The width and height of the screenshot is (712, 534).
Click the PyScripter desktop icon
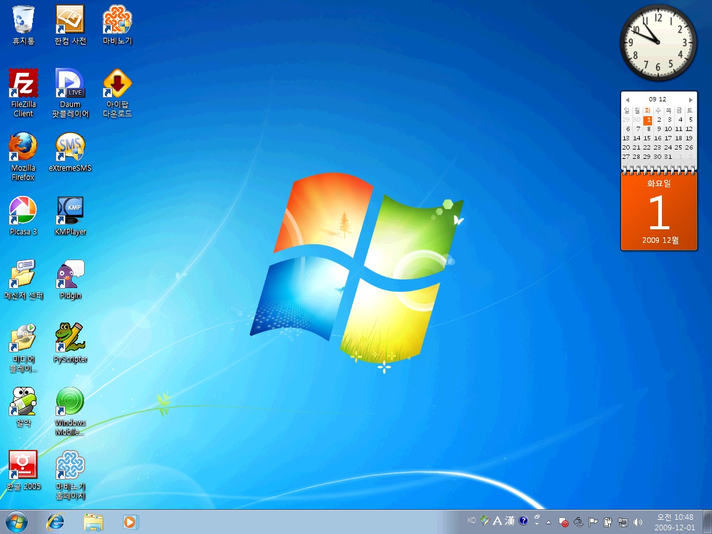[70, 343]
